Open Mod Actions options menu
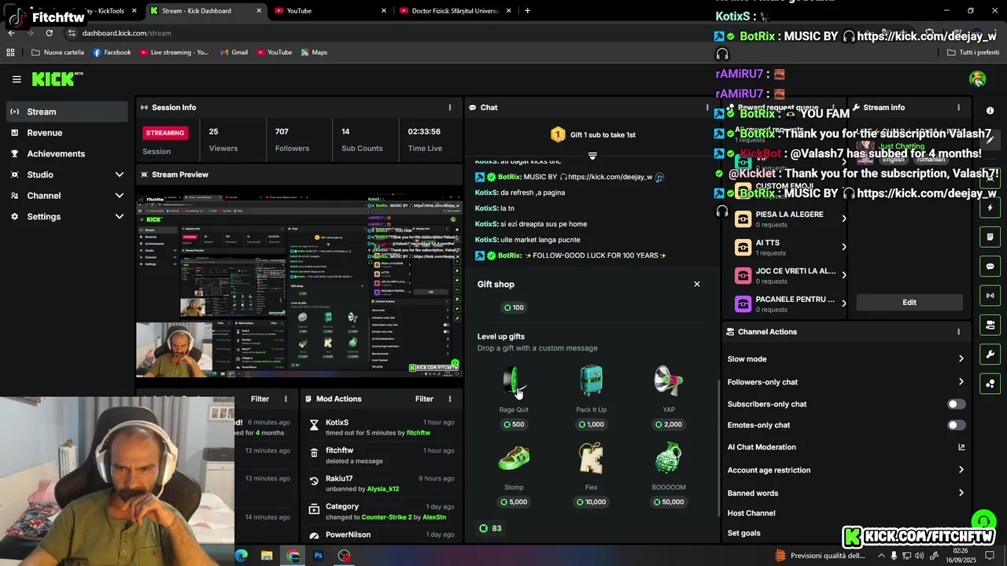 pos(450,399)
